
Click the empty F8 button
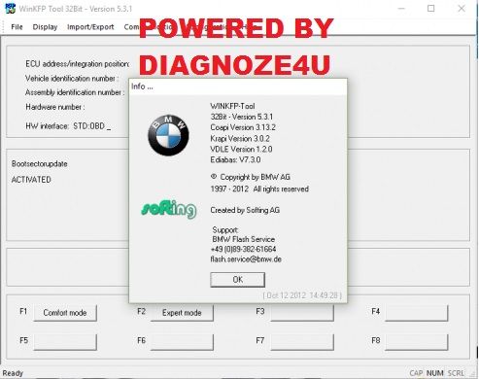click(x=417, y=342)
